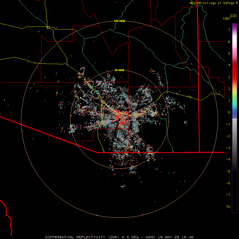Click the DZD legend title

pos(233,16)
